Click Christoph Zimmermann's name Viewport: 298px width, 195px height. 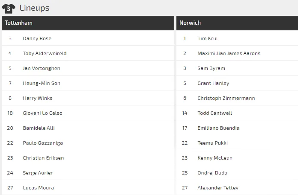tap(226, 98)
